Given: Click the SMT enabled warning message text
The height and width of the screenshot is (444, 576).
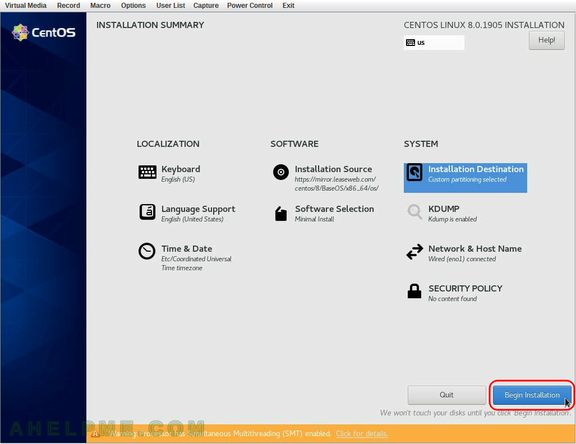Looking at the screenshot, I should click(x=220, y=433).
